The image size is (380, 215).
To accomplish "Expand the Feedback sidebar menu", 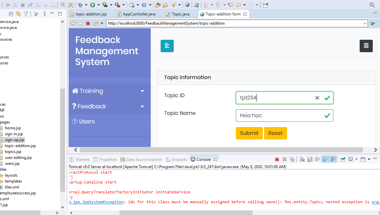I will [108, 106].
